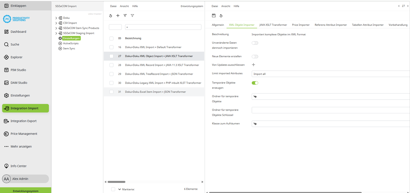Clear filters using the crossed funnel icon
Screen dimensions: 410x193
(x=125, y=16)
